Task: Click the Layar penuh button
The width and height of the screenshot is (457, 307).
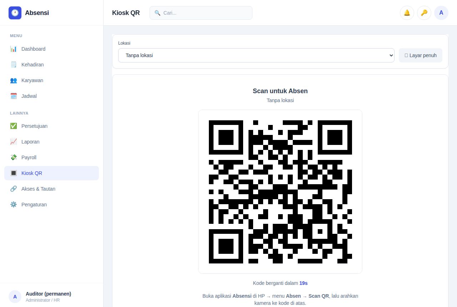Action: pos(421,55)
